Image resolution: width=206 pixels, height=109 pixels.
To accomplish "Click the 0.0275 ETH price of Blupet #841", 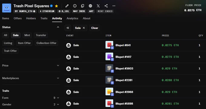I will (170, 45).
